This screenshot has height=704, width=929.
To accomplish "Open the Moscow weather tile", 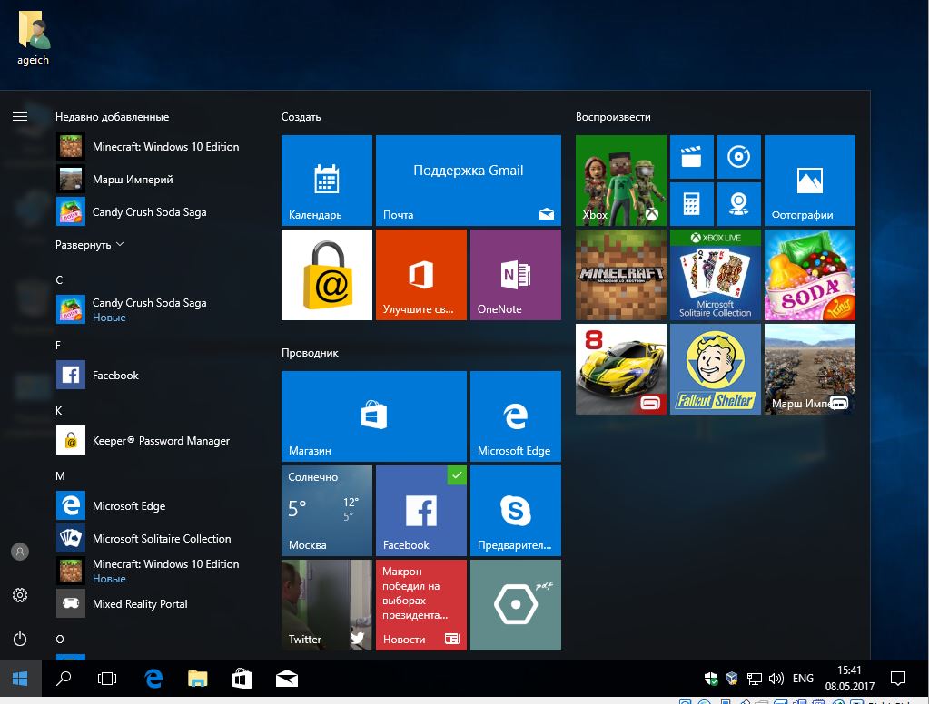I will coord(326,511).
